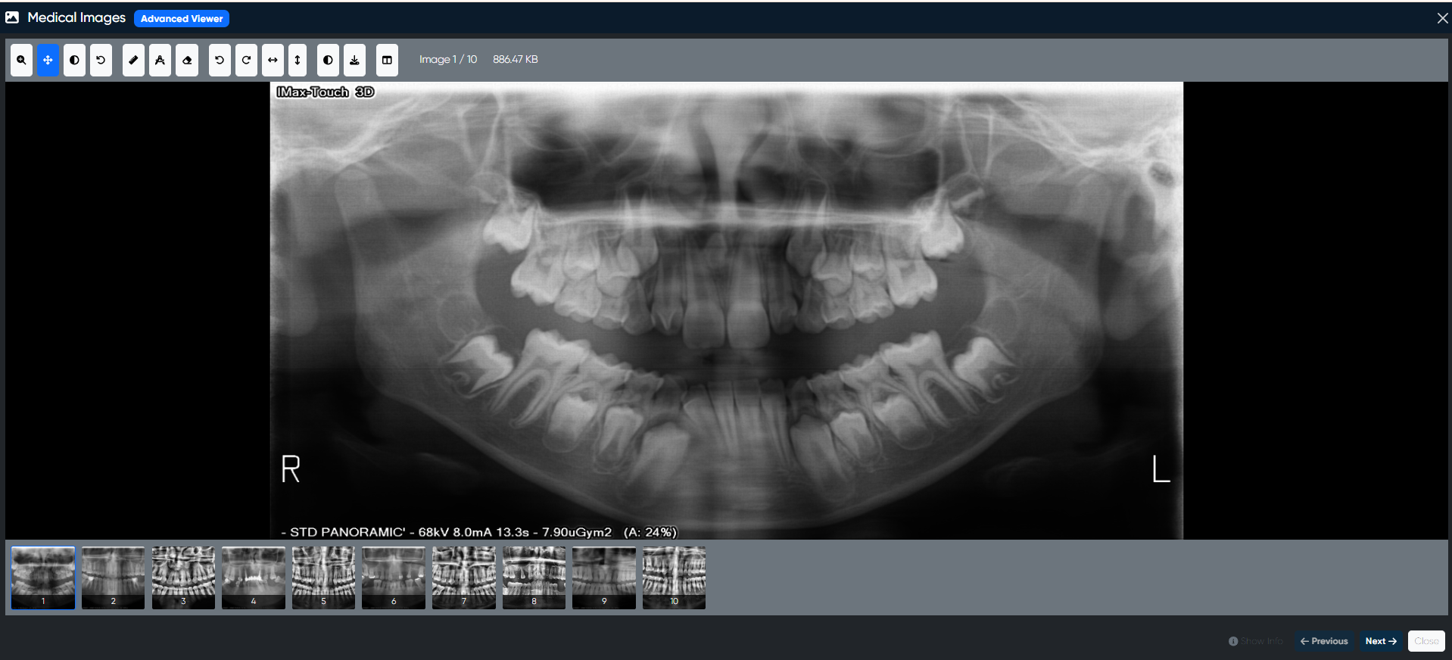This screenshot has height=660, width=1452.
Task: Click the "STD PANORAMIC" exposure caption text
Action: (x=478, y=532)
